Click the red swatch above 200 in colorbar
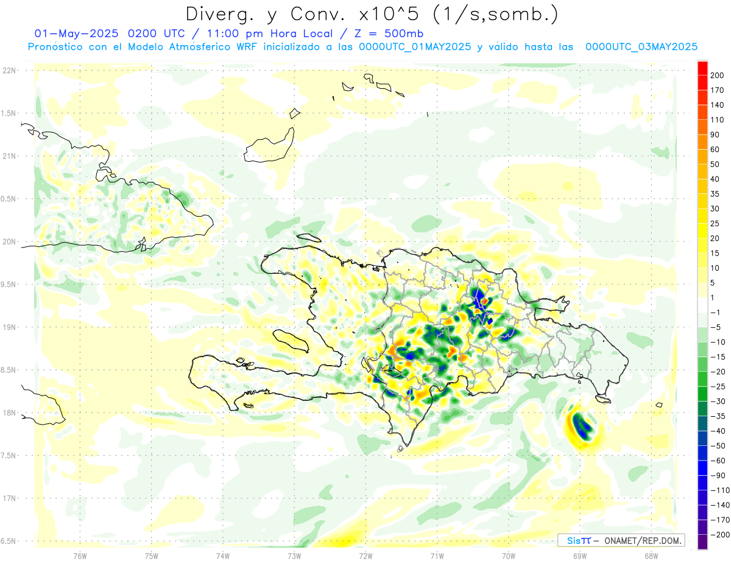731x564 pixels. pos(702,68)
